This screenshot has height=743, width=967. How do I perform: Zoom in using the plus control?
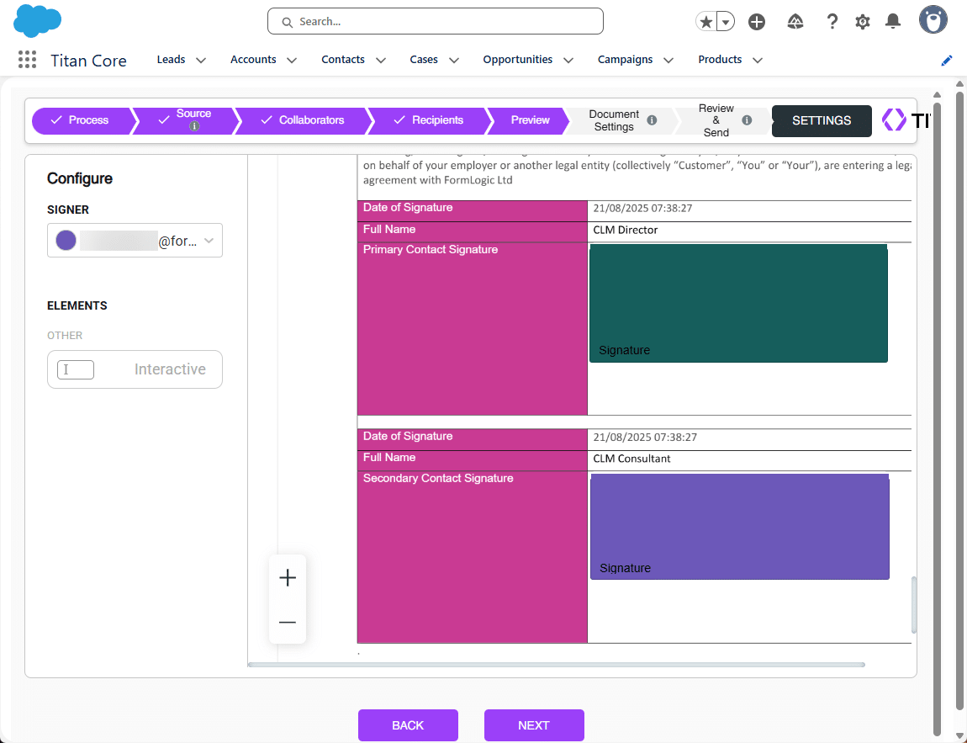(288, 577)
